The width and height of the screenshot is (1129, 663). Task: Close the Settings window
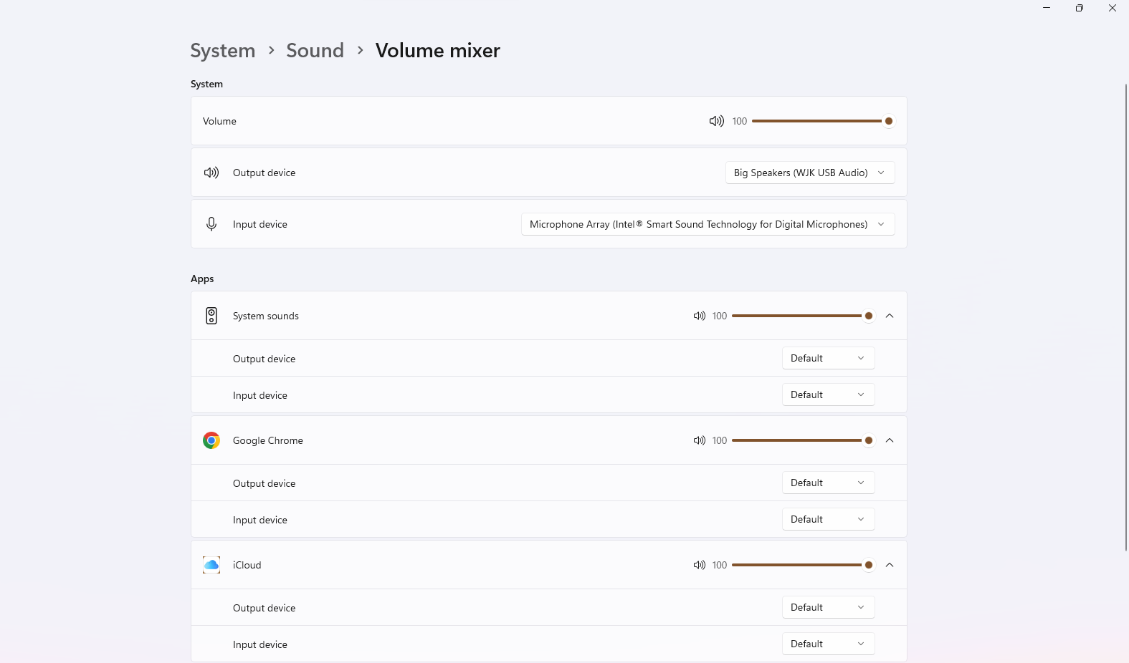tap(1113, 8)
